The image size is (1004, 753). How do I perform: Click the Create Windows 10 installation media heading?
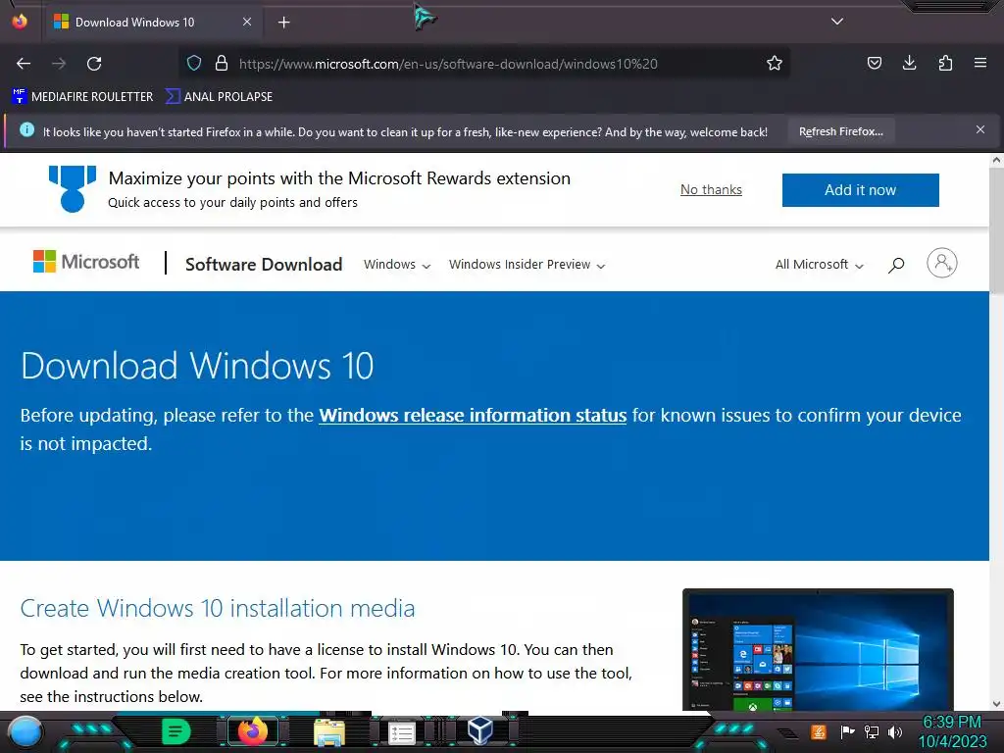click(217, 608)
